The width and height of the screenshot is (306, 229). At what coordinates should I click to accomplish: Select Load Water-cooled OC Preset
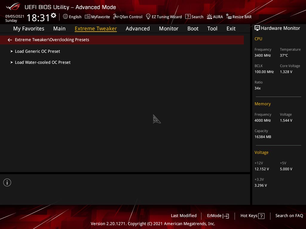pos(43,63)
